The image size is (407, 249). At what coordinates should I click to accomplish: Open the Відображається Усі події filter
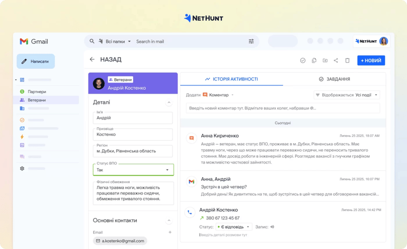(x=346, y=95)
